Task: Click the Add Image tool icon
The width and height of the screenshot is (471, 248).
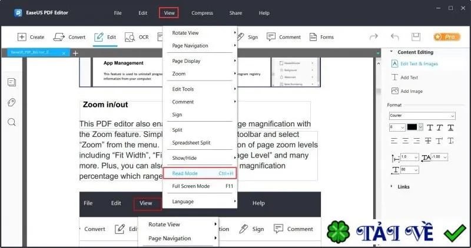Action: coord(394,91)
